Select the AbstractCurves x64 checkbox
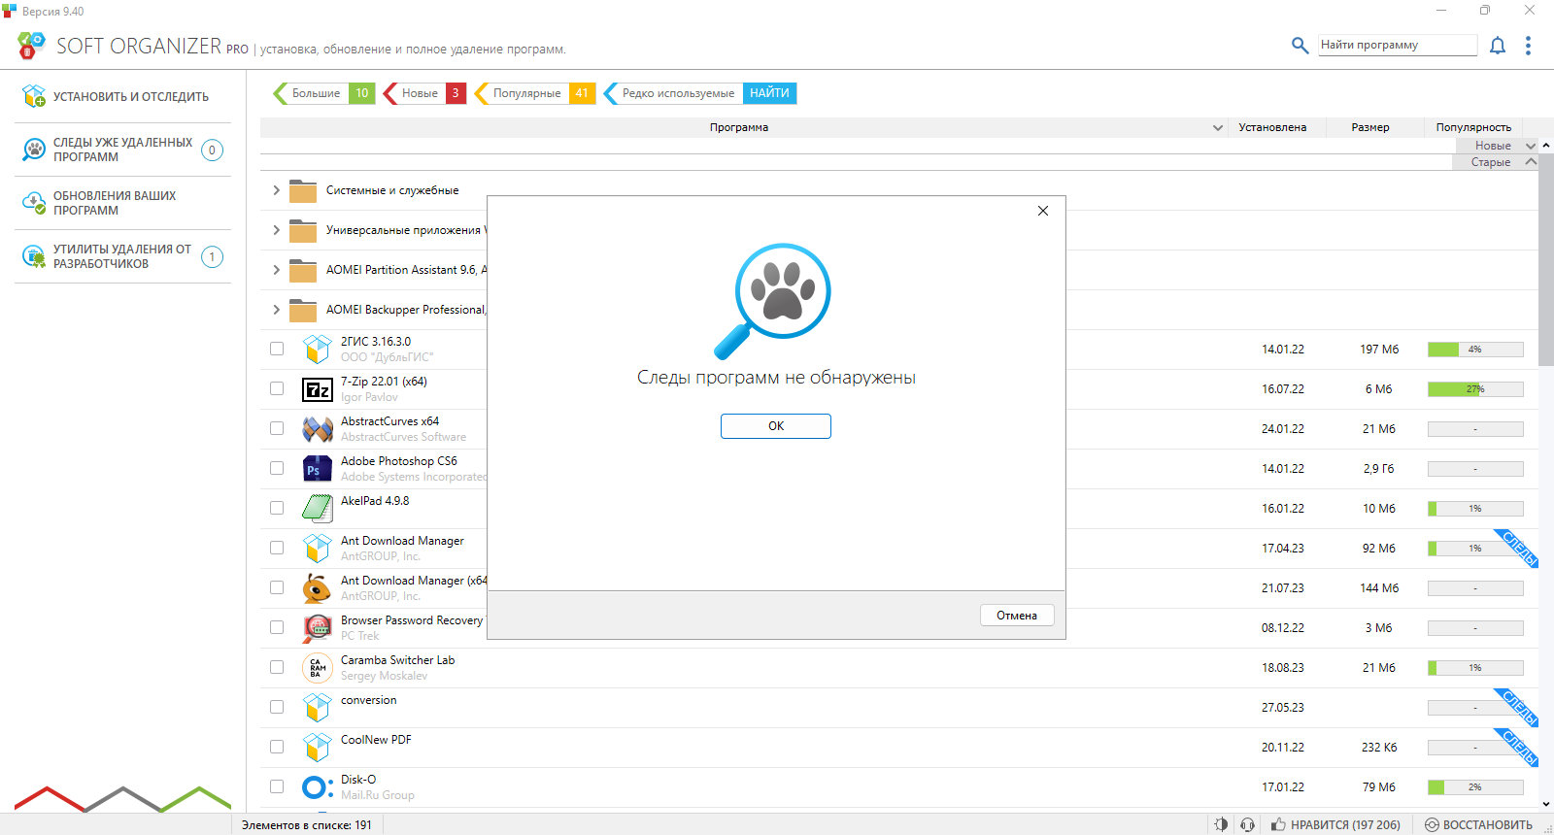The height and width of the screenshot is (835, 1554). [277, 428]
